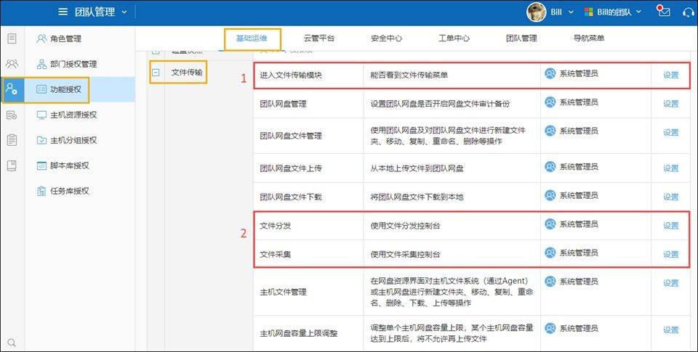Open the mail notifications icon
698x352 pixels.
[x=664, y=11]
